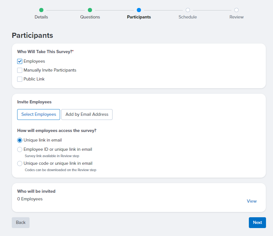Click the Next button to proceed
Viewport: 273px width, 236px height.
257,222
